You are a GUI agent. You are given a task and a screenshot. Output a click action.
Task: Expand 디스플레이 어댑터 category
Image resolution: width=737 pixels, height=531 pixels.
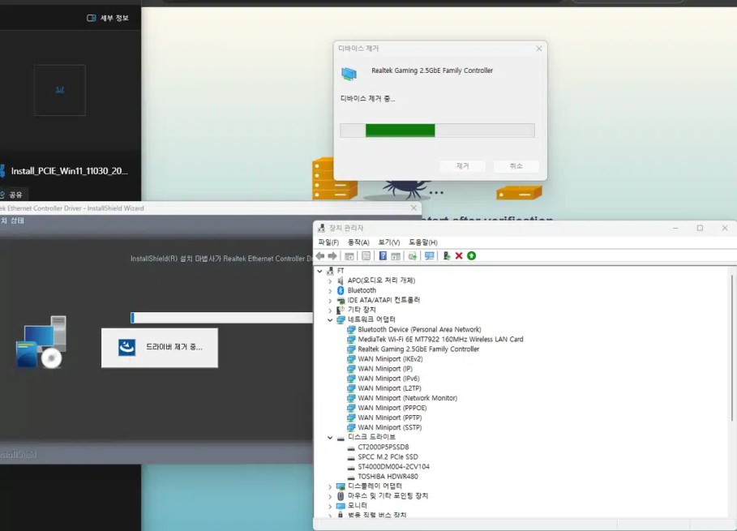[330, 487]
